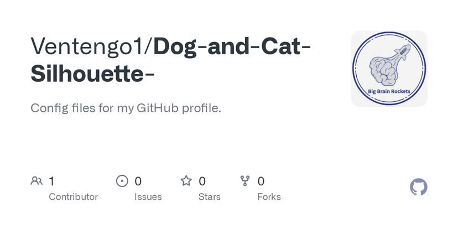This screenshot has width=458, height=229.
Task: Select the 'Config files for my GitHub profile' description
Action: [126, 108]
